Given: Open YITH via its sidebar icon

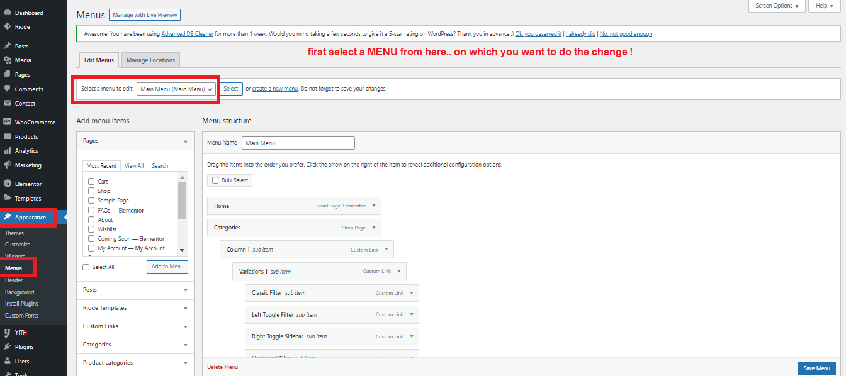Looking at the screenshot, I should tap(8, 332).
